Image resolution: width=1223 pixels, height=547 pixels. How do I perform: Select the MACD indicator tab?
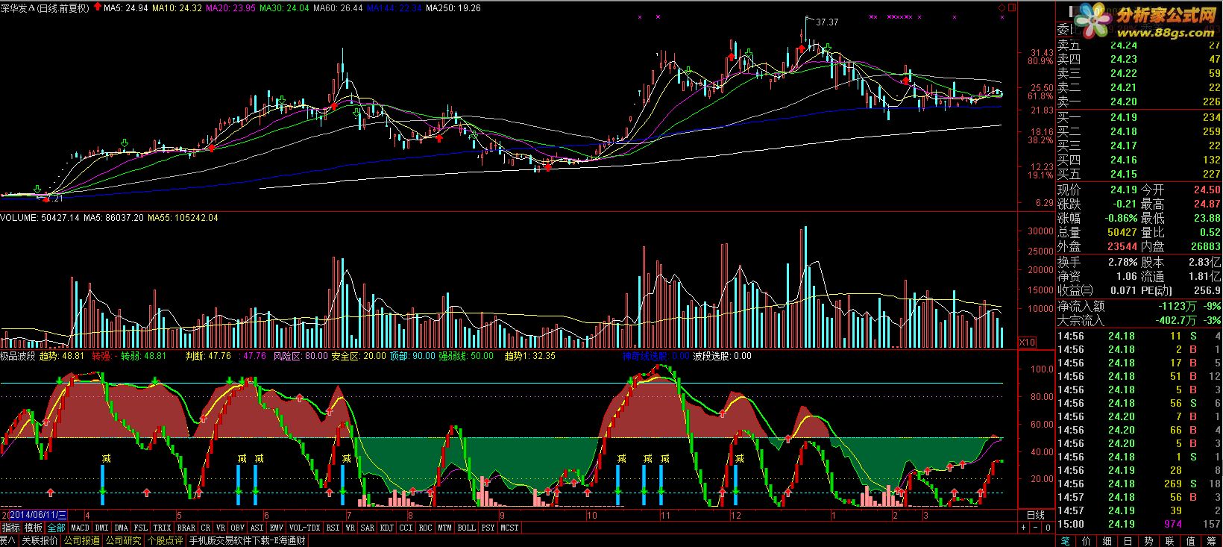click(x=80, y=528)
